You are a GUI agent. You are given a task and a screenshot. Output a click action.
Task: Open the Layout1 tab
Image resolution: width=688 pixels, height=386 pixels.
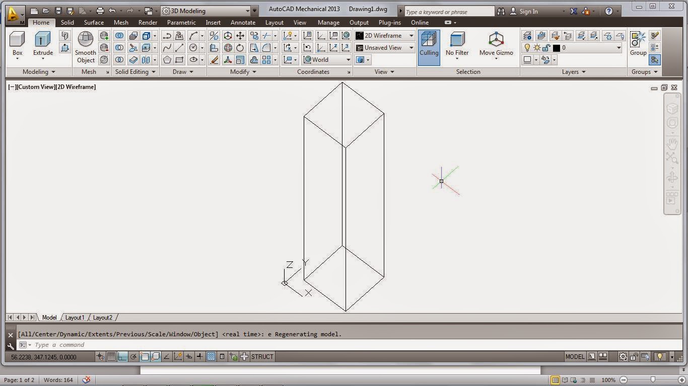coord(75,317)
